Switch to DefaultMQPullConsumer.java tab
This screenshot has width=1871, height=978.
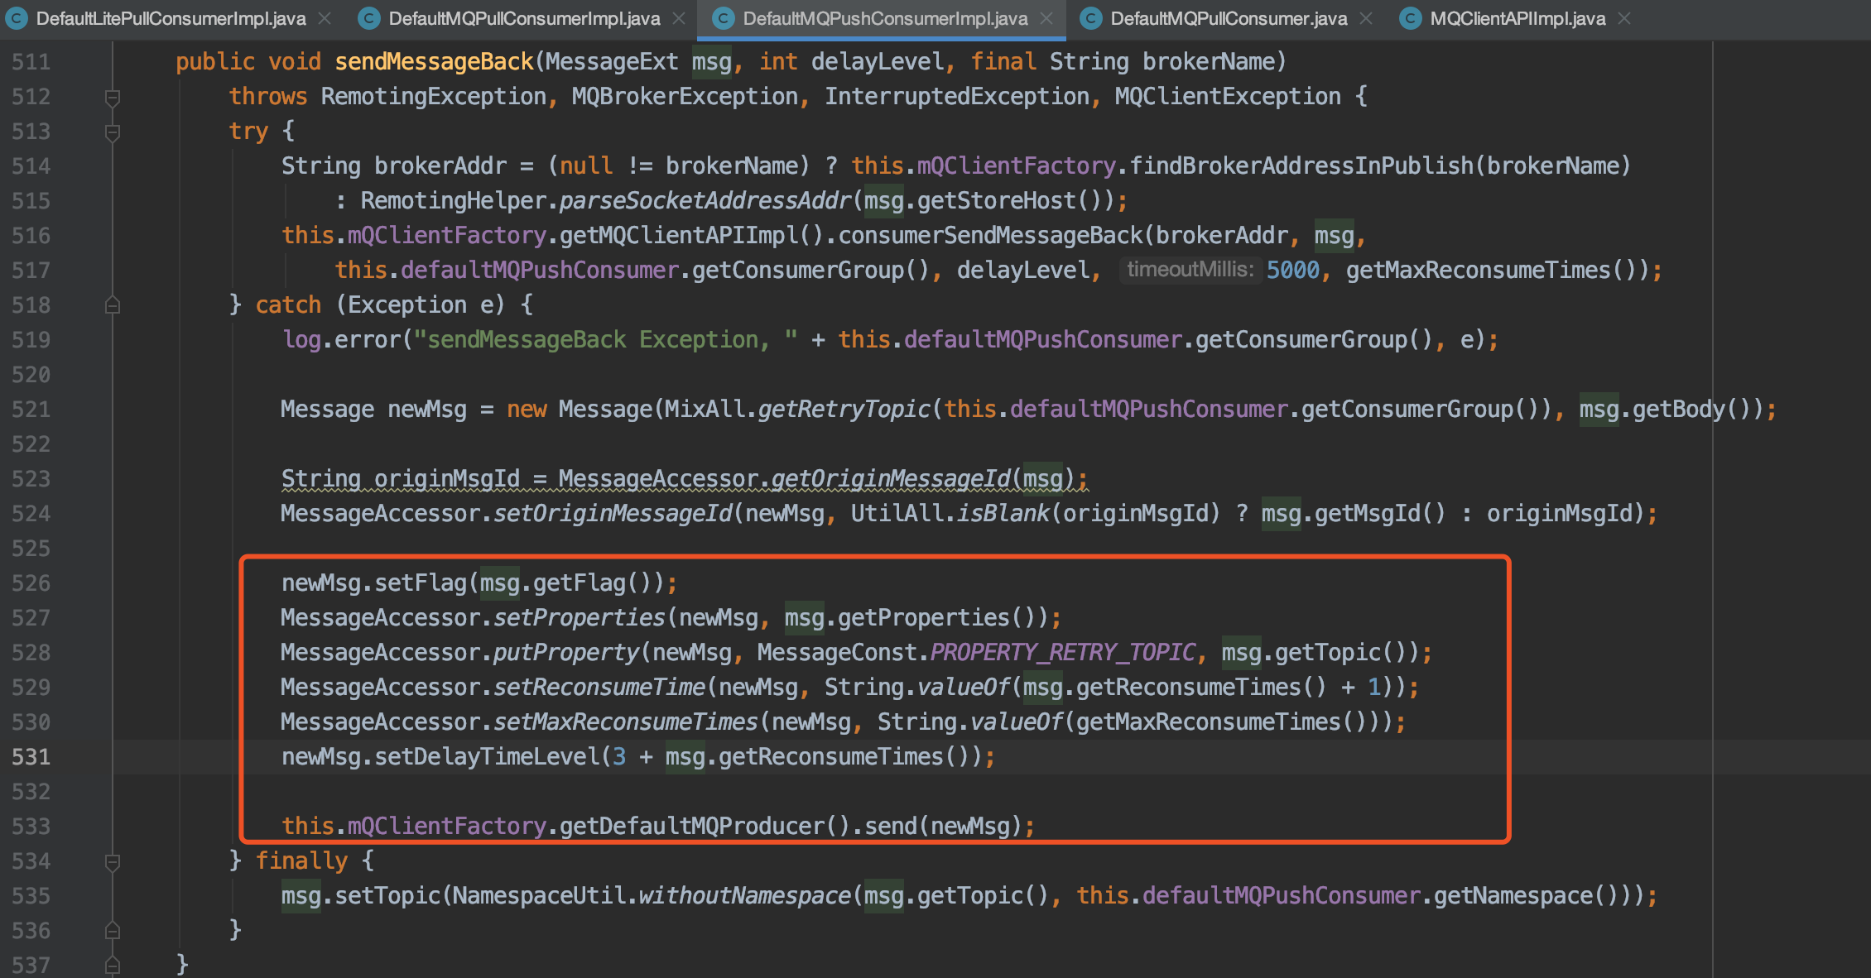pos(1228,18)
